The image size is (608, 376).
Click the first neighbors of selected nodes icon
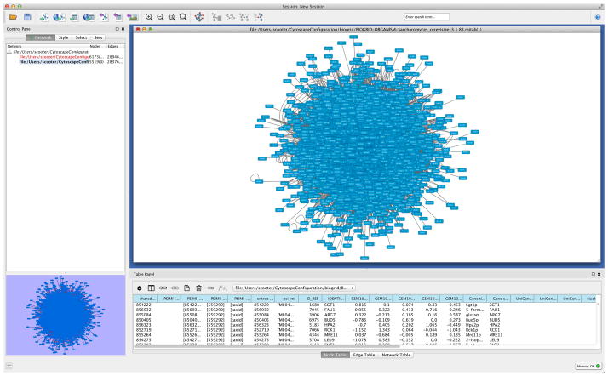click(x=216, y=17)
